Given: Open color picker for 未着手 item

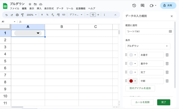Looking at the screenshot, I should [x=132, y=55].
